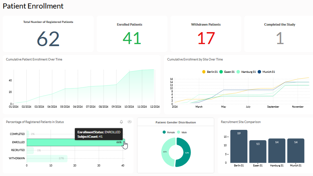Click the Berlin S1 bar showing 19
The height and width of the screenshot is (176, 313).
(x=239, y=147)
